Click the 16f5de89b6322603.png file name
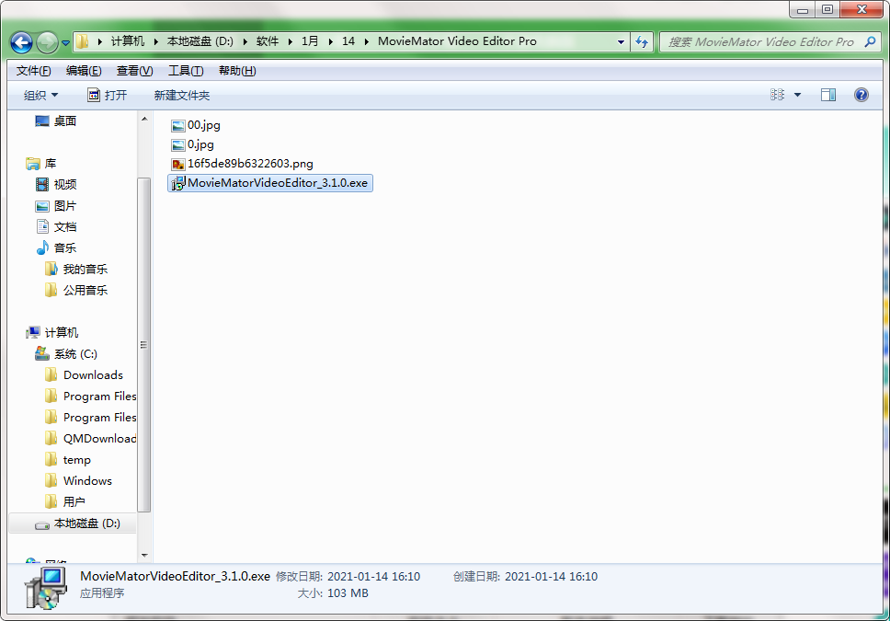This screenshot has width=890, height=621. 250,164
